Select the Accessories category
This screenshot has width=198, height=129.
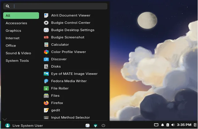point(21,23)
